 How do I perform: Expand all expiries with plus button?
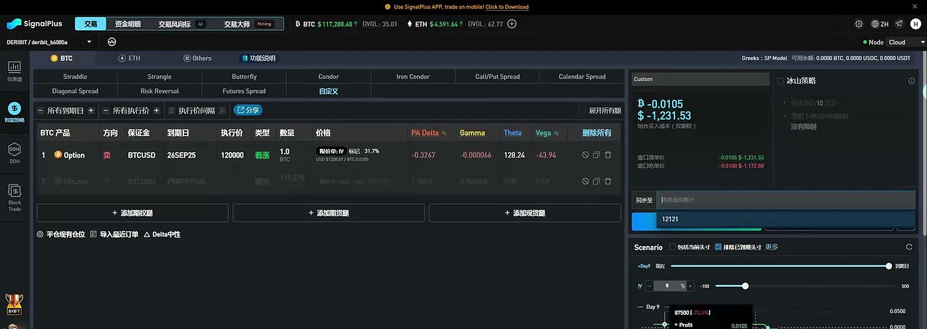click(x=91, y=111)
